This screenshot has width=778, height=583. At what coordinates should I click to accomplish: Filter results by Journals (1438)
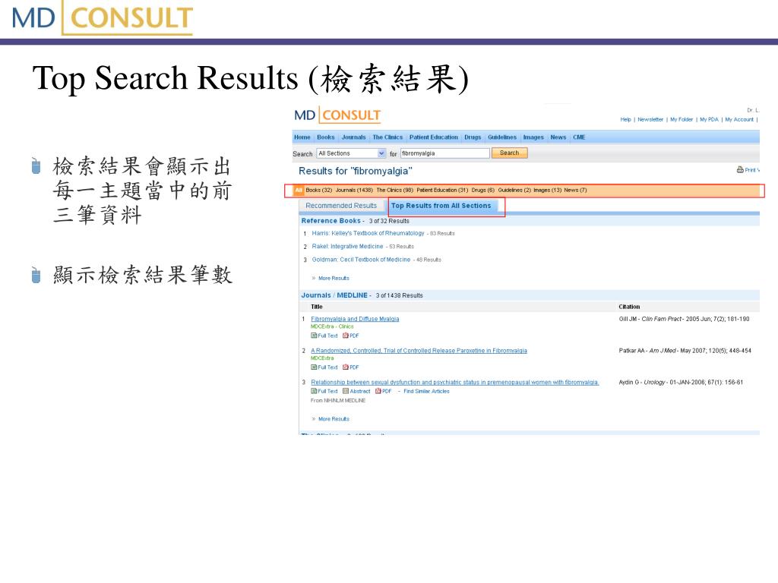(354, 191)
